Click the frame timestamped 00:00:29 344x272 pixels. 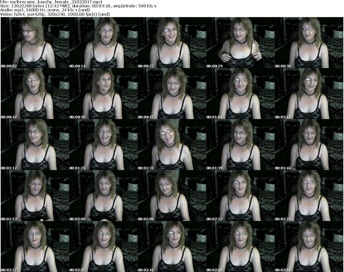click(240, 43)
